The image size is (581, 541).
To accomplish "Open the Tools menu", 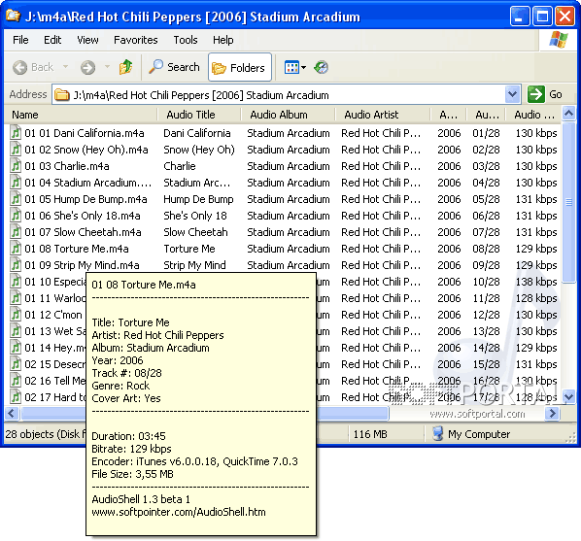I will tap(186, 40).
